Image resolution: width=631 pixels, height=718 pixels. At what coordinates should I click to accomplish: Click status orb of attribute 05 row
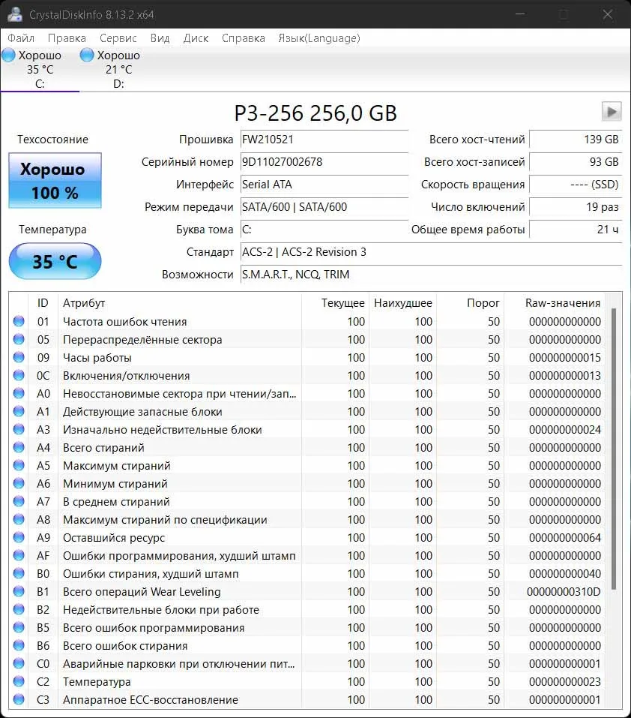point(19,339)
